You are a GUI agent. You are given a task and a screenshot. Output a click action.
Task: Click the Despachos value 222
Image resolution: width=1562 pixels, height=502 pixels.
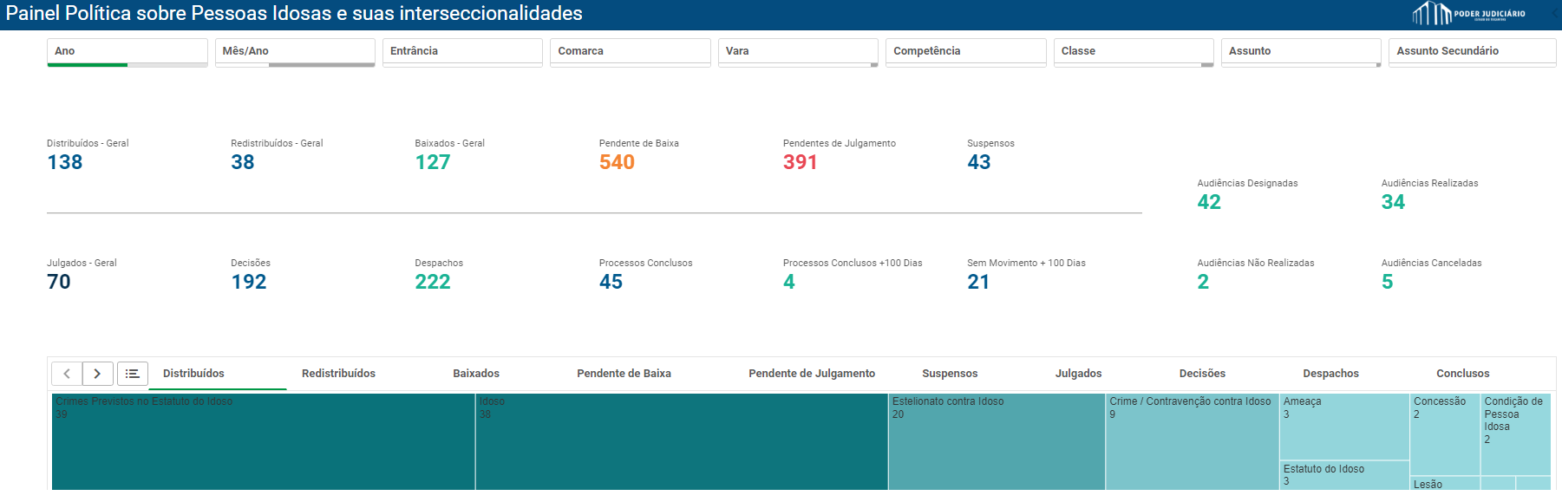coord(432,282)
